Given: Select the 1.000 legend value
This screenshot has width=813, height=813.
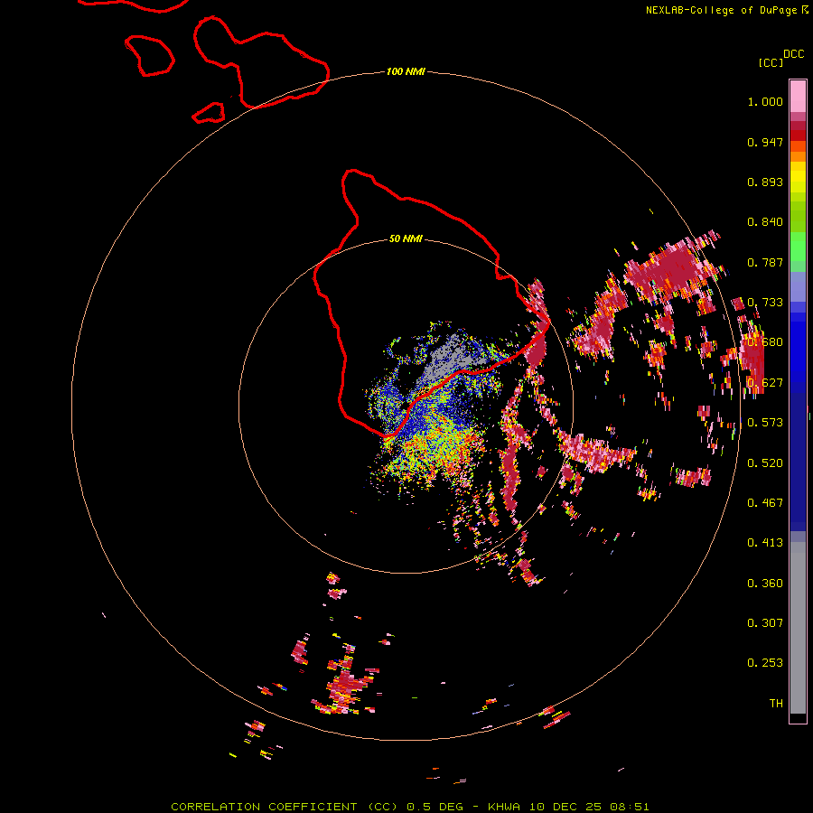Looking at the screenshot, I should coord(765,101).
